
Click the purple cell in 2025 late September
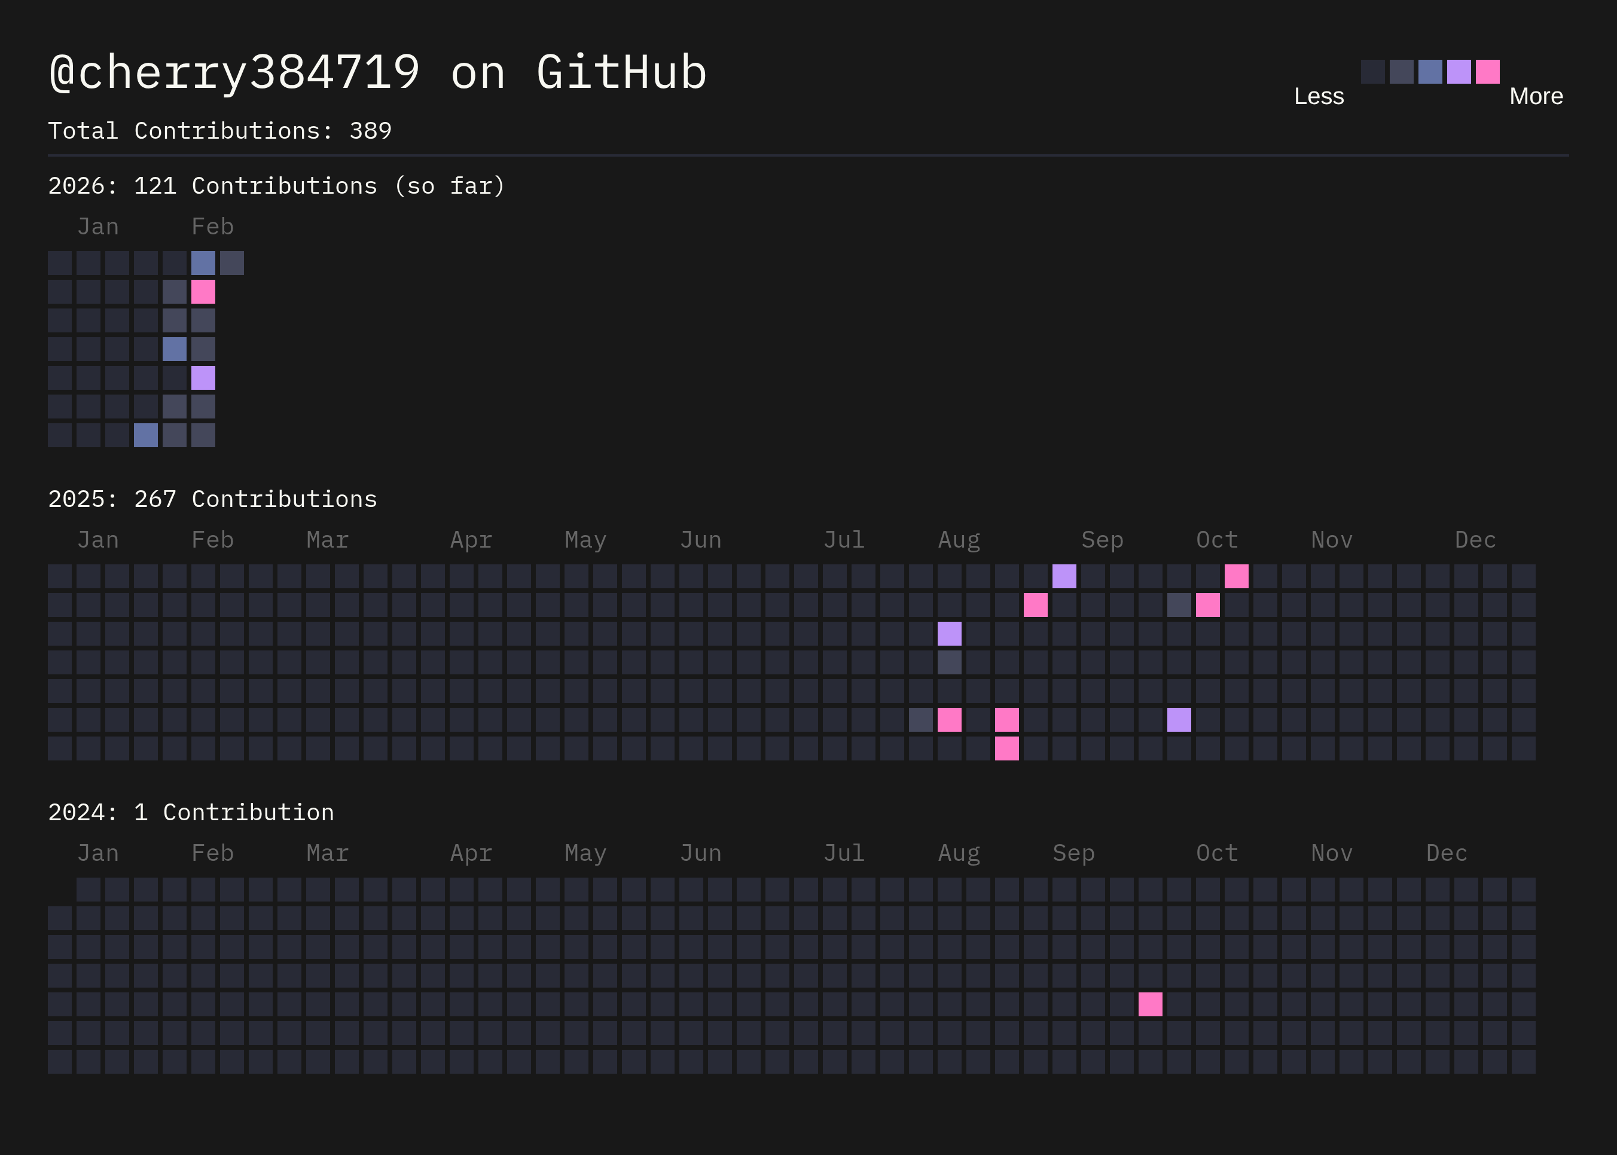(1178, 720)
